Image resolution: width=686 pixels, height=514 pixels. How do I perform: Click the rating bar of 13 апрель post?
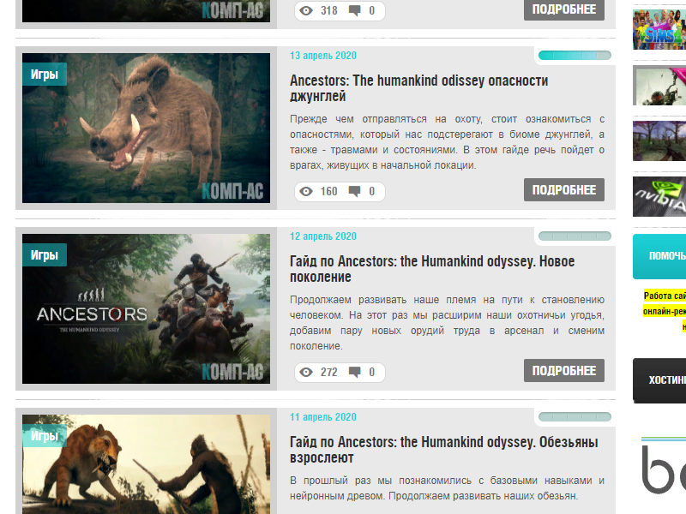tap(575, 56)
